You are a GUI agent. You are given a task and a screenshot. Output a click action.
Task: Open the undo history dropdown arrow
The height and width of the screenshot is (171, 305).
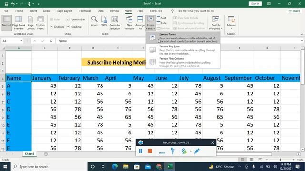16,4
